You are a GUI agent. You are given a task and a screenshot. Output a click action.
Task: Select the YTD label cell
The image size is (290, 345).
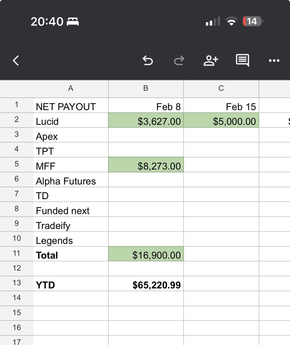[71, 283]
